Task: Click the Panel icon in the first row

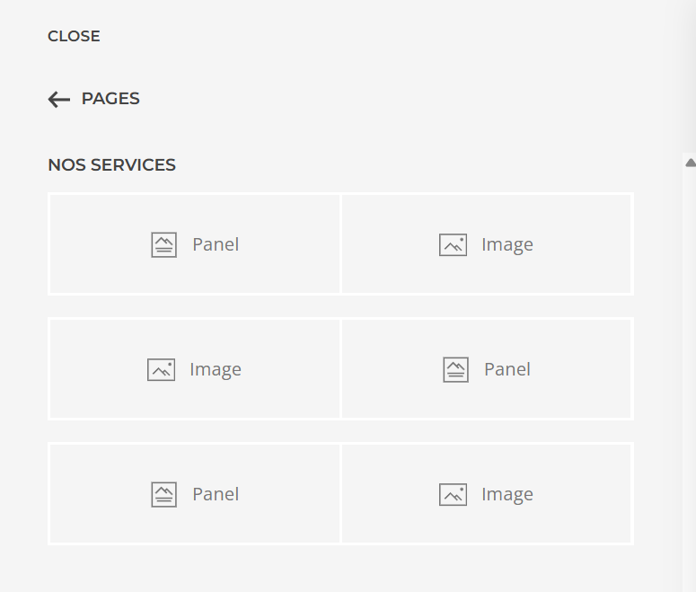Action: tap(163, 244)
